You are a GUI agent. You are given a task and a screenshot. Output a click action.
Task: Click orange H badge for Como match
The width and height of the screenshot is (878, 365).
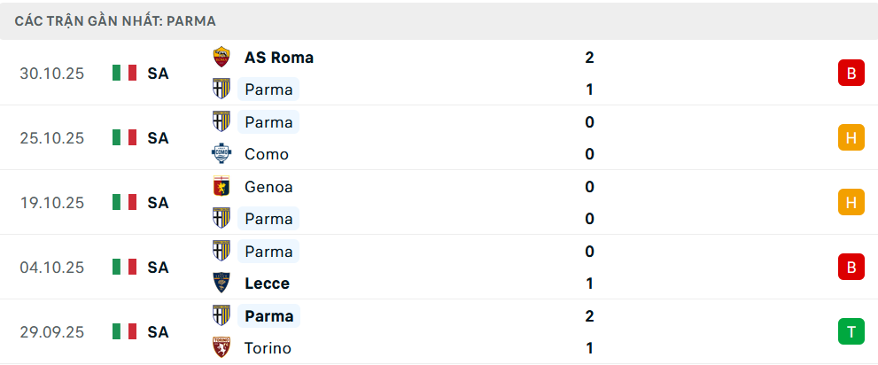click(851, 138)
